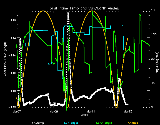Click the '-120' temperature axis tick label

[12, 107]
